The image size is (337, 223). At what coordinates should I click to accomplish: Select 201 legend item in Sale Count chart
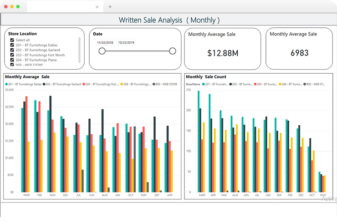pos(215,84)
